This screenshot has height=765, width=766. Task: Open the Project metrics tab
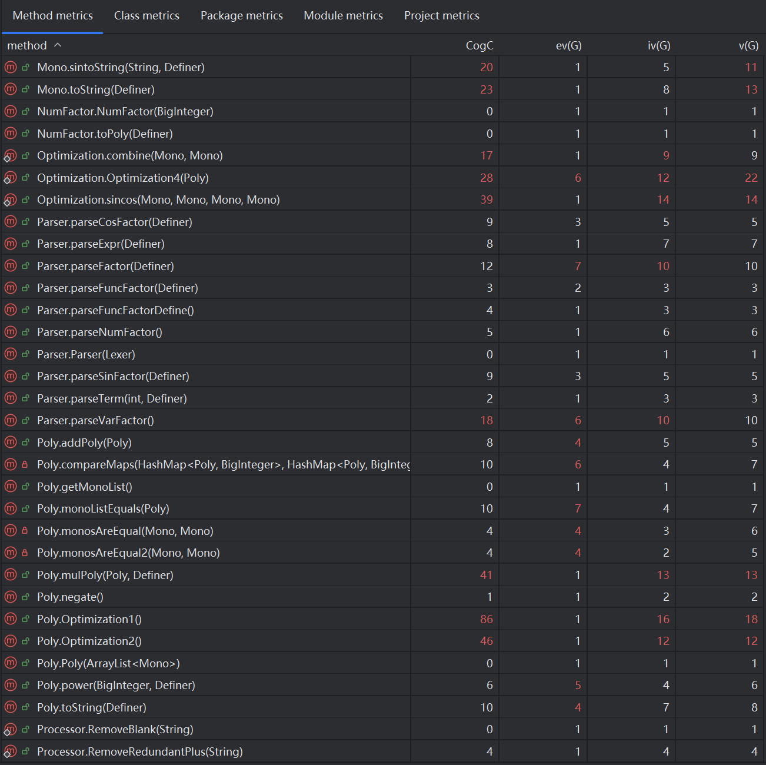tap(441, 16)
